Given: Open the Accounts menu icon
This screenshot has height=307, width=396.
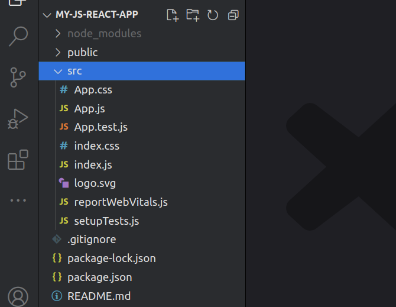Looking at the screenshot, I should click(18, 296).
